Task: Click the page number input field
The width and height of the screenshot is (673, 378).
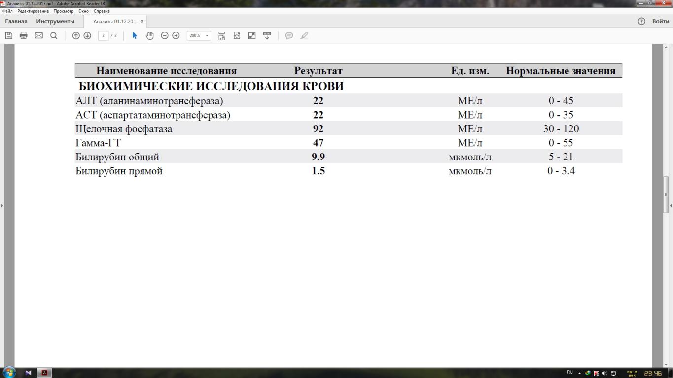Action: pyautogui.click(x=103, y=35)
